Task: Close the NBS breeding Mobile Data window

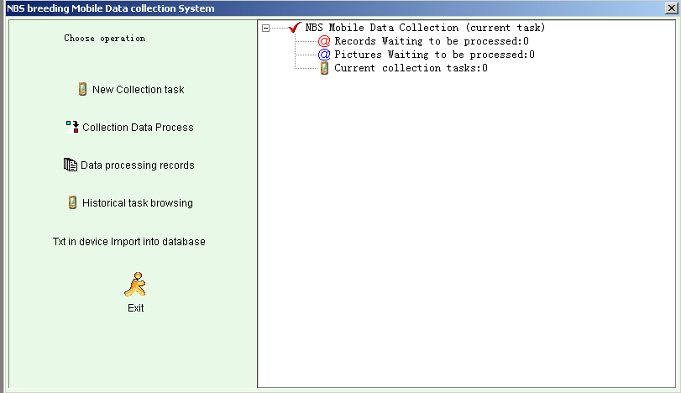Action: 671,8
